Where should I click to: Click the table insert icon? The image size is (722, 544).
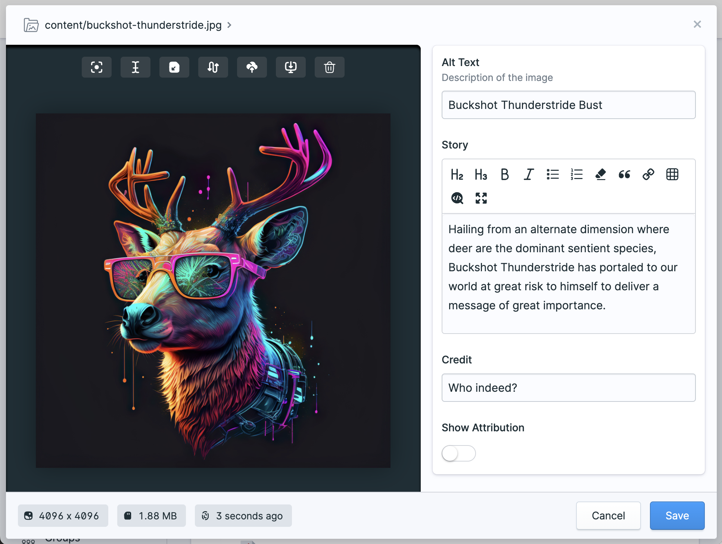click(x=673, y=175)
